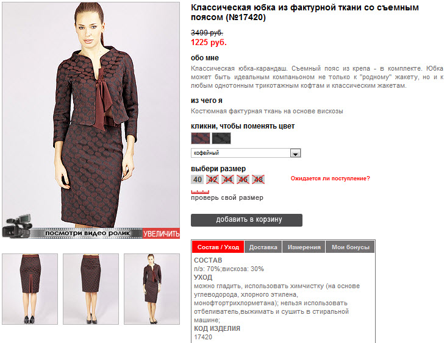Pick crossed-out size 44
Screen dimensions: 447x343
[x=228, y=180]
